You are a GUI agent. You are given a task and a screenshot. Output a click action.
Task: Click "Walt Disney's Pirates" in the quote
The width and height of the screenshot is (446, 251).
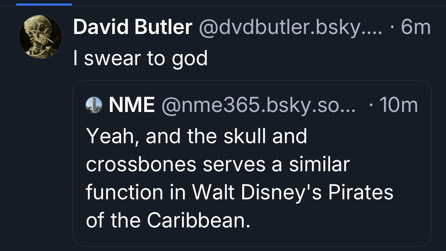click(293, 192)
